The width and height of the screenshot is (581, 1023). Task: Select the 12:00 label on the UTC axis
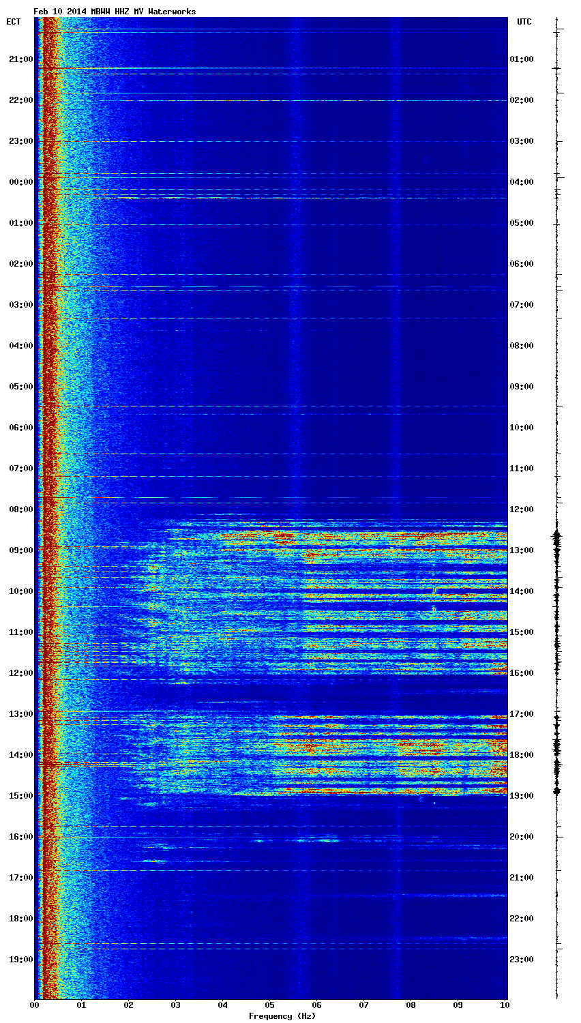coord(522,509)
